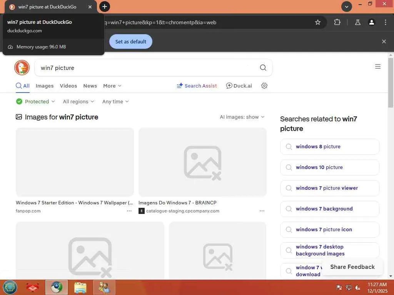
Task: Open more options for cpcompany.com result
Action: pyautogui.click(x=262, y=211)
